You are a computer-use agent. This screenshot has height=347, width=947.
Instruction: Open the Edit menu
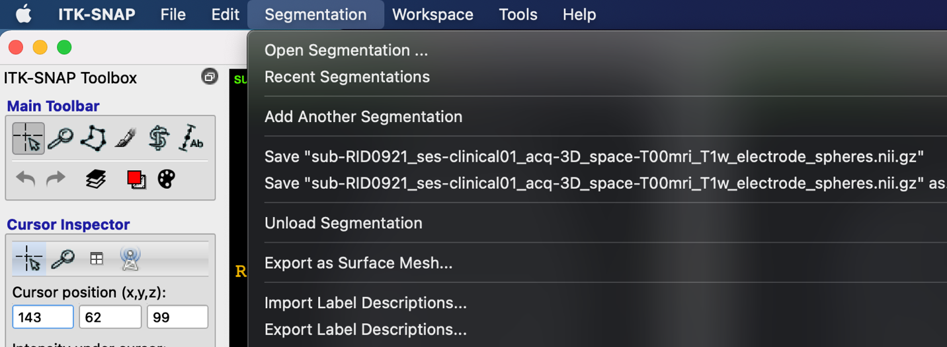(226, 15)
